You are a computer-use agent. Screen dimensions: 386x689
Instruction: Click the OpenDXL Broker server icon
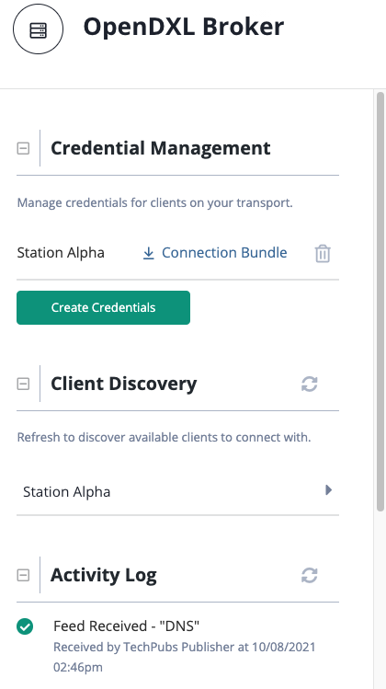[38, 29]
